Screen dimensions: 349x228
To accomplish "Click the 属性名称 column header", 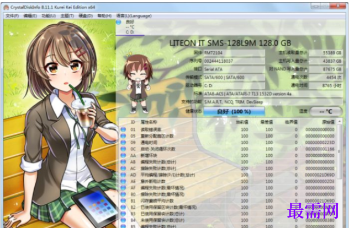I will tap(149, 122).
